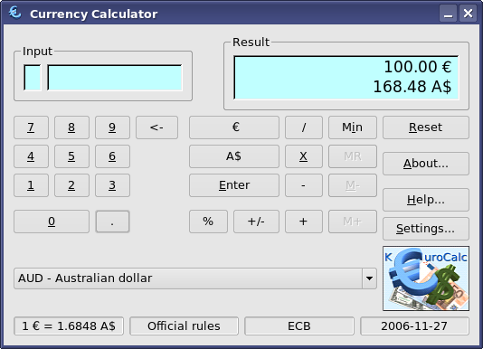Click the wide 0 key

(x=52, y=222)
